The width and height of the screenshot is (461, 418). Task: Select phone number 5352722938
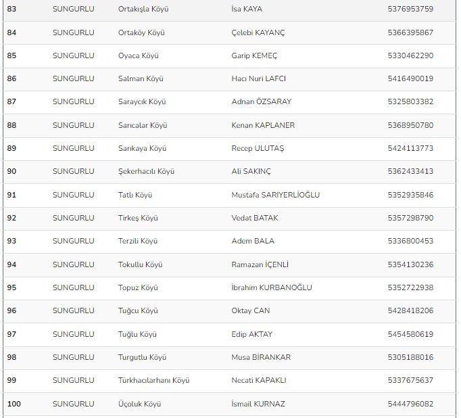pos(410,287)
